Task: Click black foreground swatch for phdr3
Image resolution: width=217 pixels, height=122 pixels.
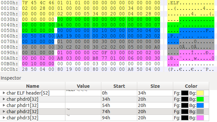Action: pyautogui.click(x=185, y=118)
